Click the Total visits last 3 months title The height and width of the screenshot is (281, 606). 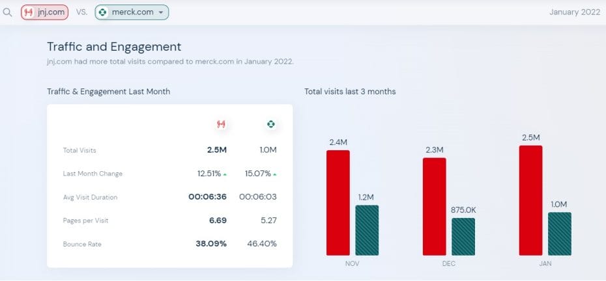(350, 92)
